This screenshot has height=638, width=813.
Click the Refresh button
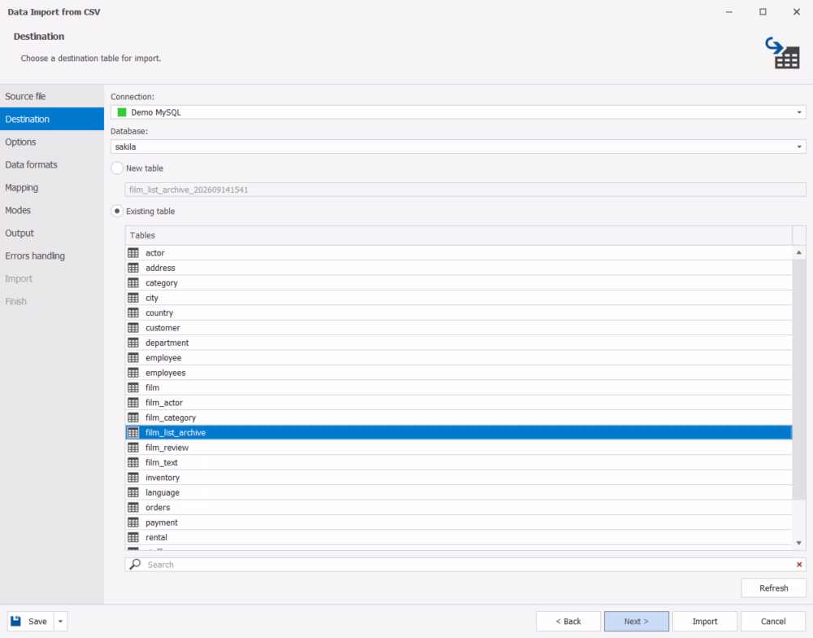pos(774,588)
